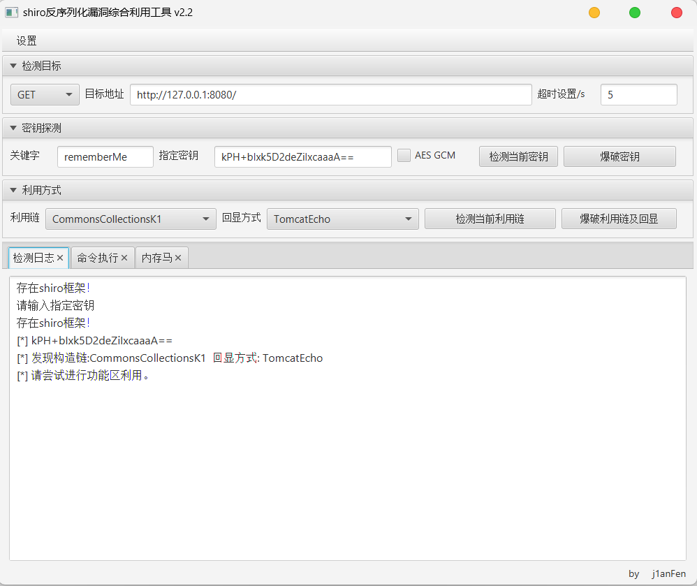Click the 检测当前密钥 button
Image resolution: width=697 pixels, height=586 pixels.
tap(518, 157)
